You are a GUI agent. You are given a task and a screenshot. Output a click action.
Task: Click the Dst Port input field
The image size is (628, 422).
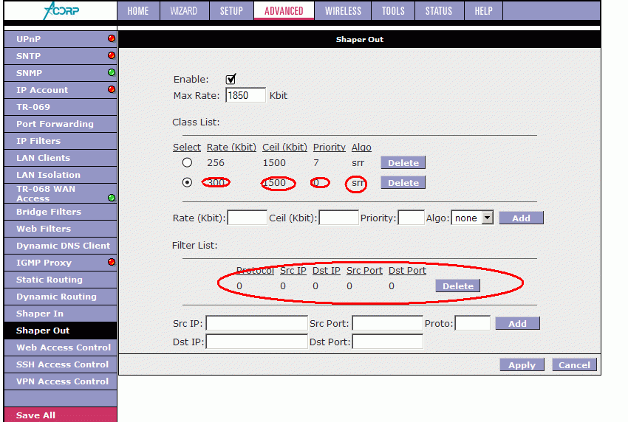388,342
